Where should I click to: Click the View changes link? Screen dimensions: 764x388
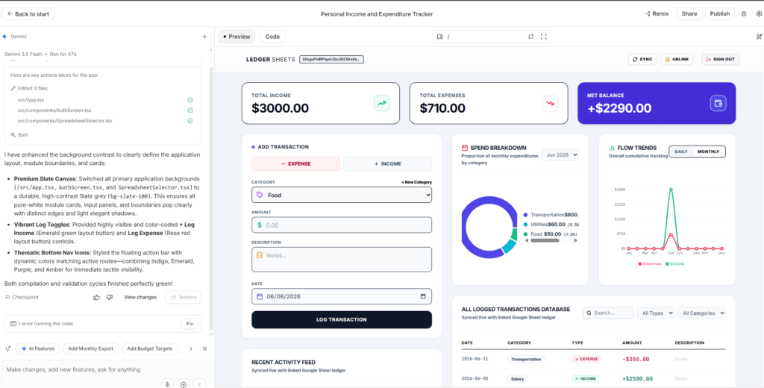click(140, 297)
